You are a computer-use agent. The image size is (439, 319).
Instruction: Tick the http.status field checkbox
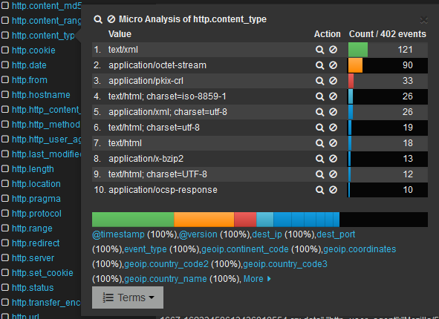click(5, 287)
